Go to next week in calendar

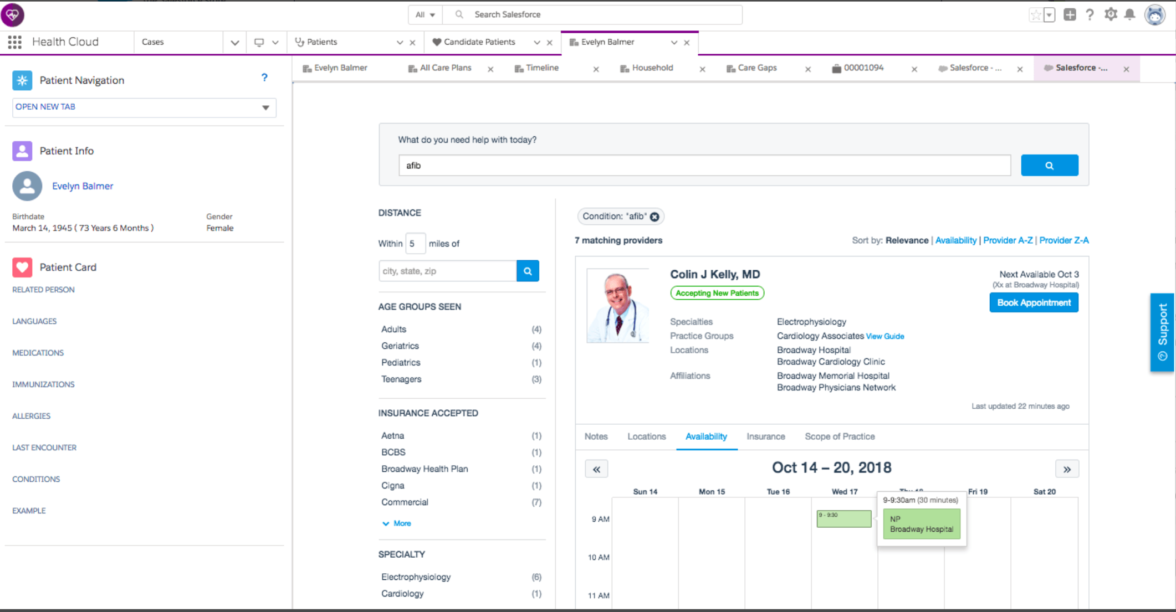point(1067,469)
